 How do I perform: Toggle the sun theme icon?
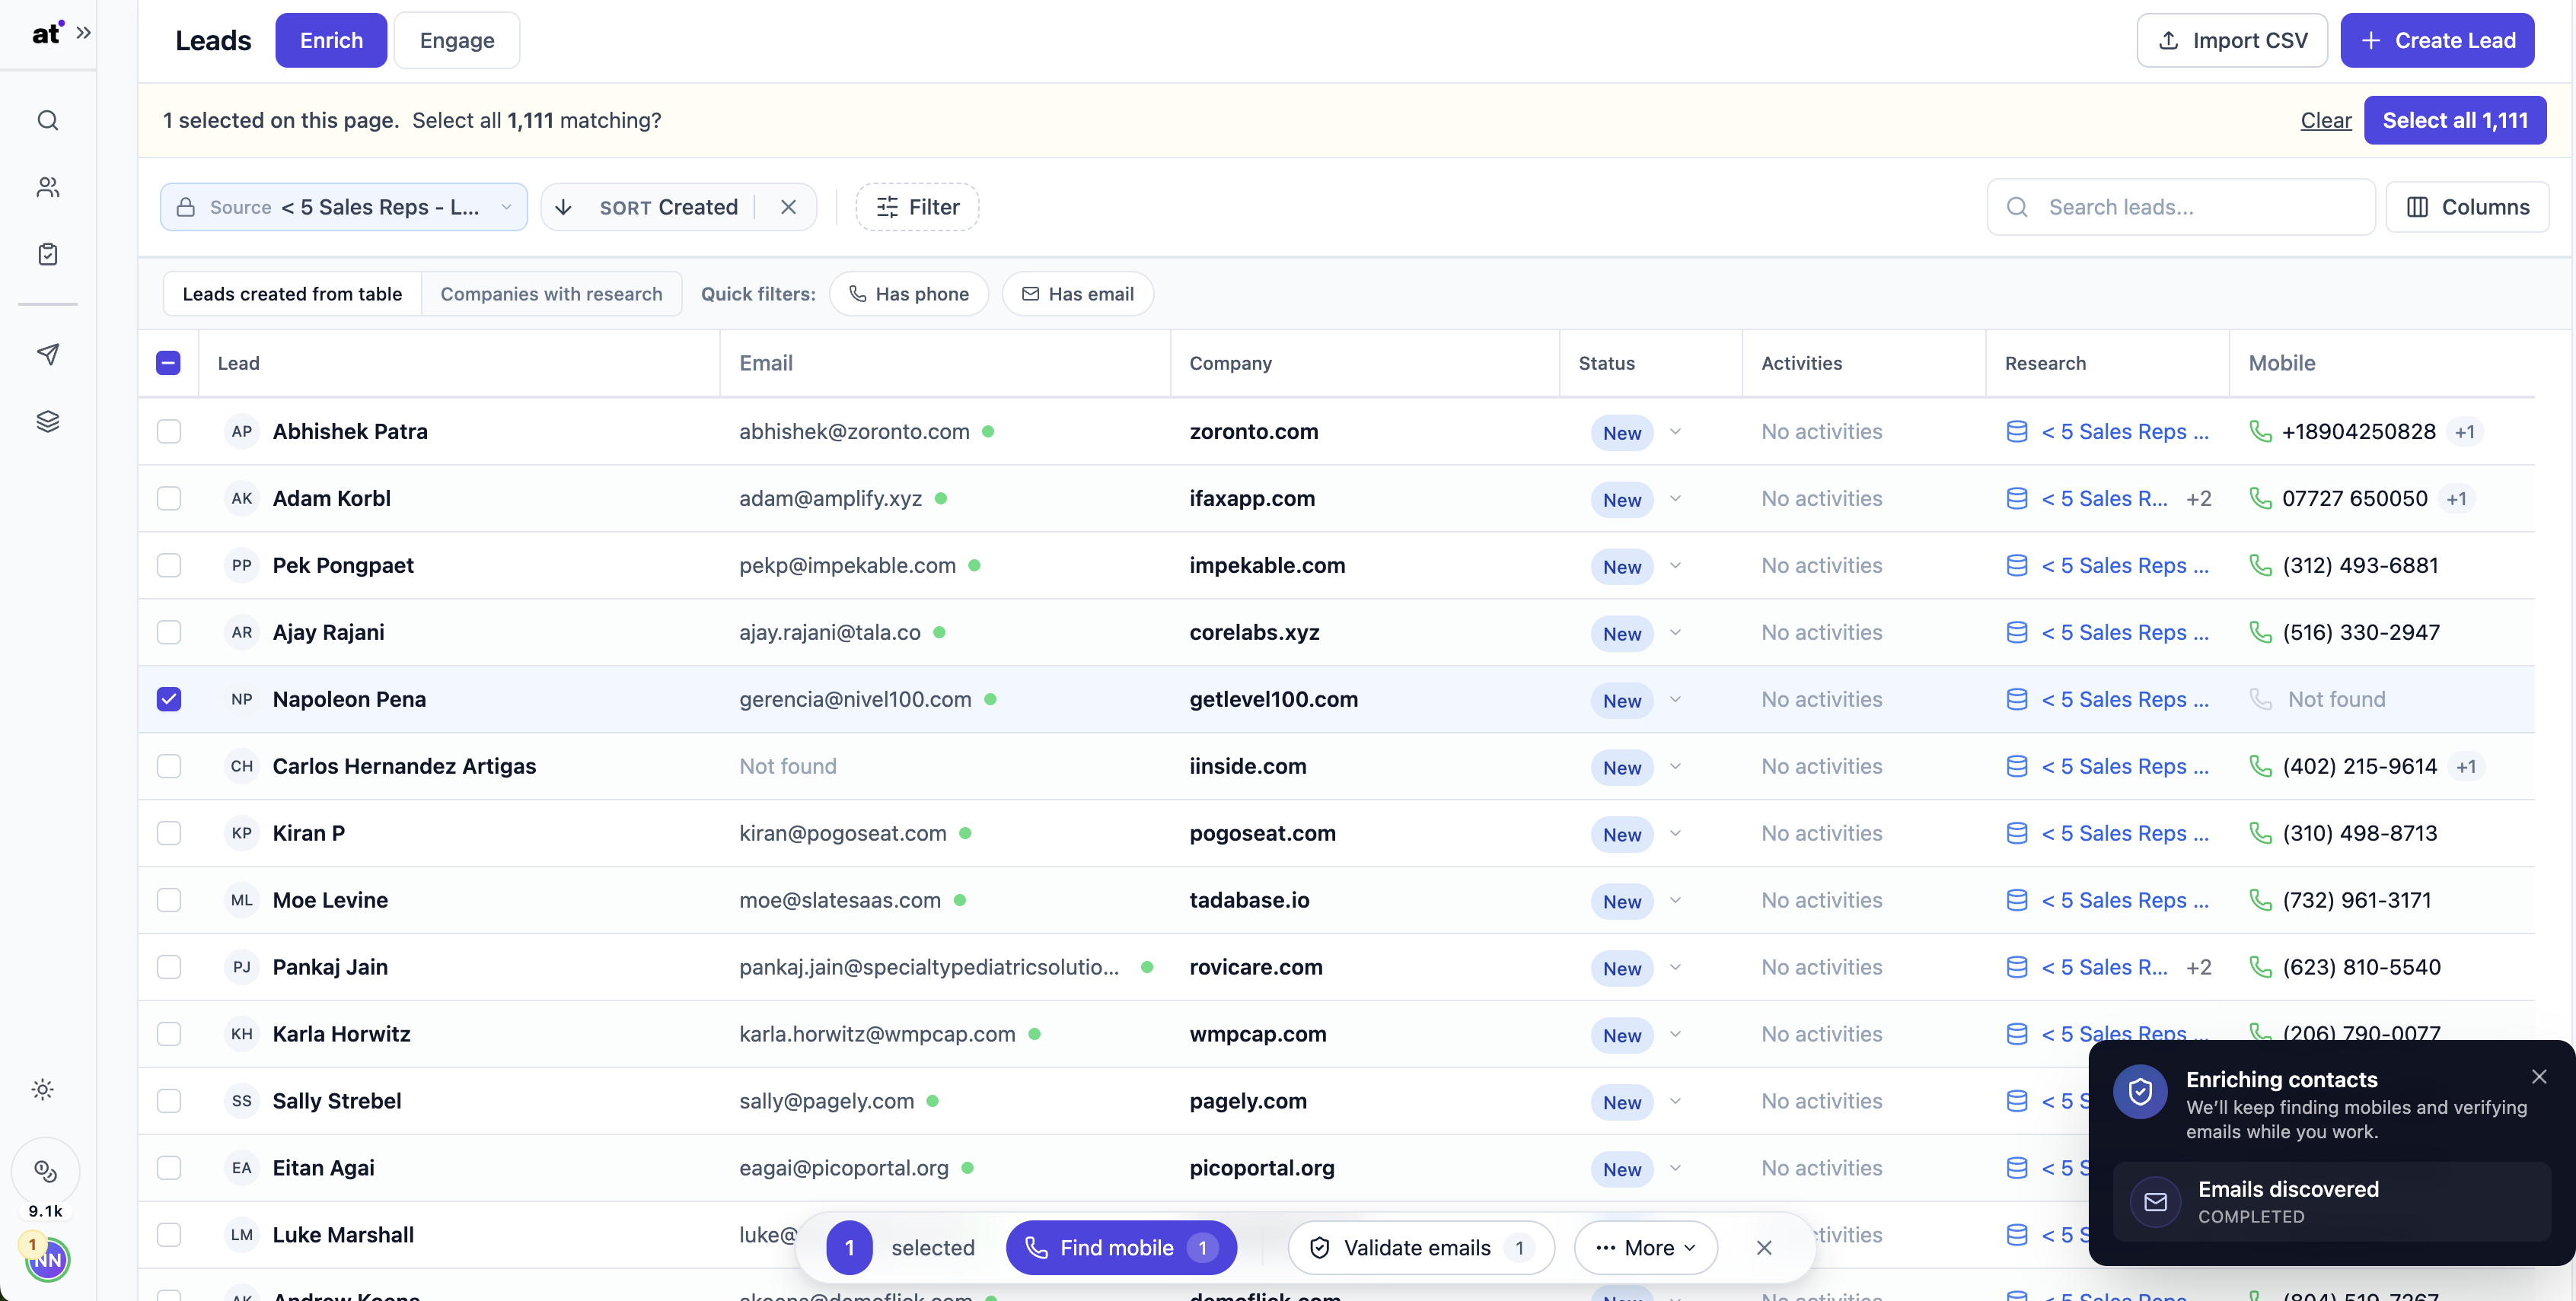(x=43, y=1089)
